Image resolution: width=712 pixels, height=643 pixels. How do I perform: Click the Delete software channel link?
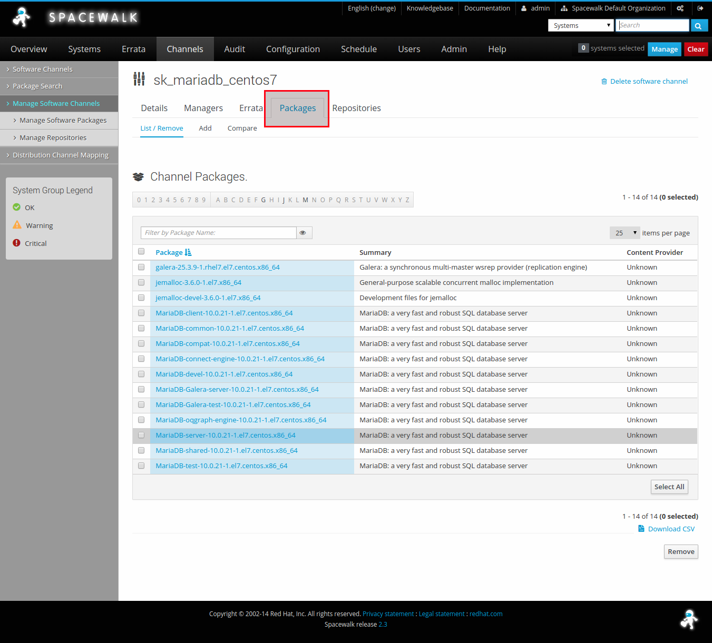pos(649,81)
